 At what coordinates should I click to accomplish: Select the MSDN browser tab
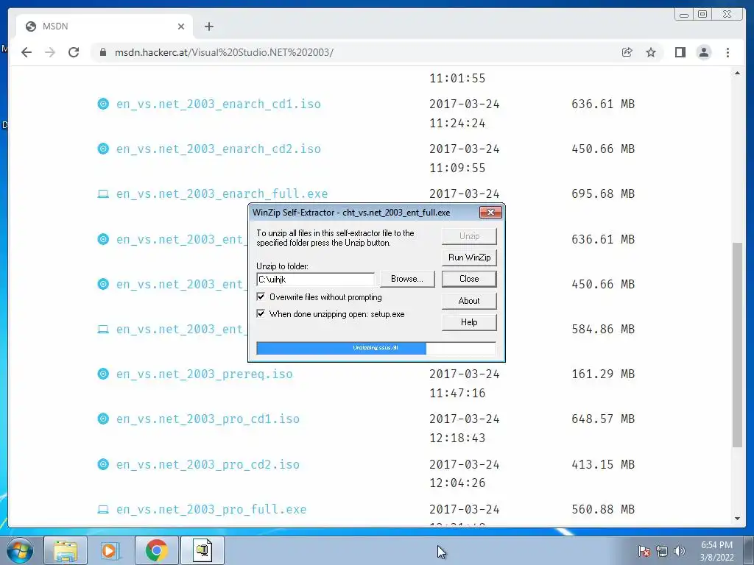[x=105, y=26]
